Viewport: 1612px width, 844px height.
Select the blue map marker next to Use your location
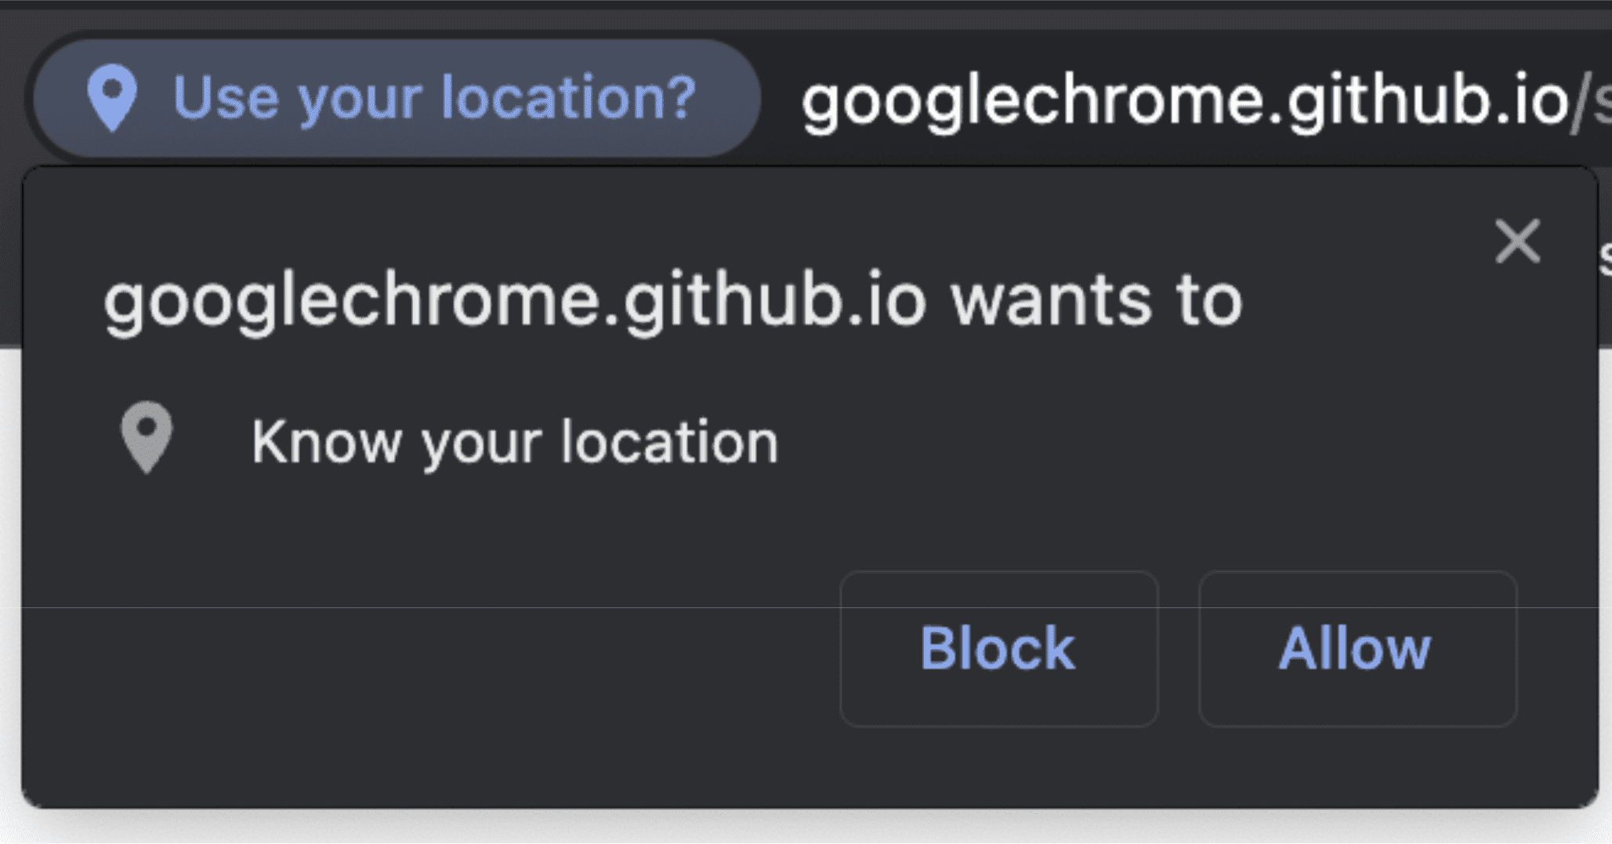point(114,98)
